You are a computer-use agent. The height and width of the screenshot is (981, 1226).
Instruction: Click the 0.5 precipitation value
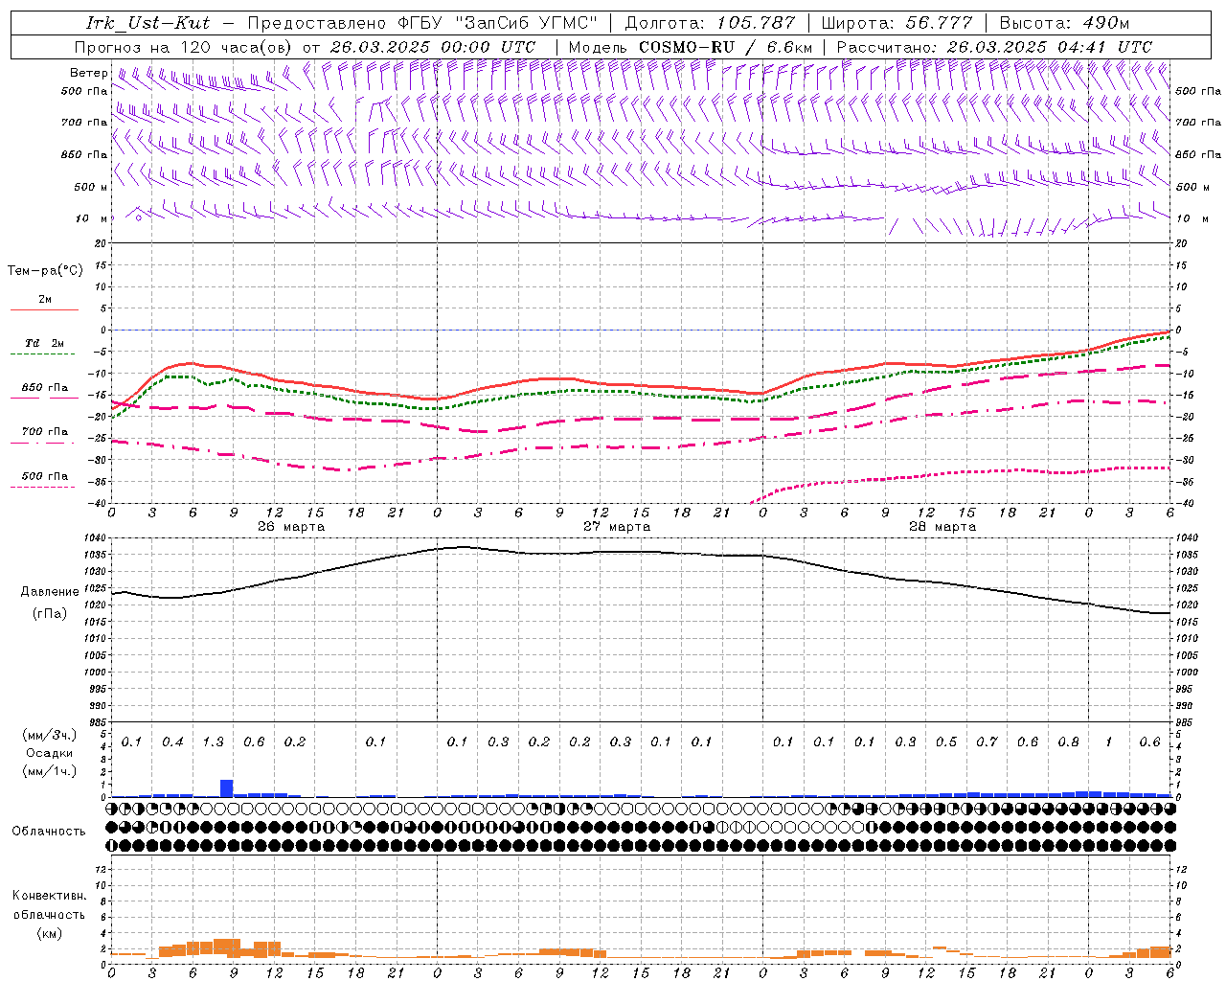point(946,742)
